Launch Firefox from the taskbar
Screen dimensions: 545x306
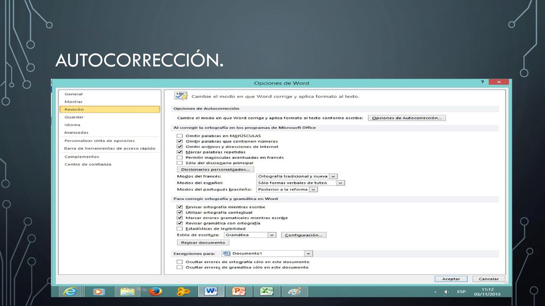[x=155, y=292]
